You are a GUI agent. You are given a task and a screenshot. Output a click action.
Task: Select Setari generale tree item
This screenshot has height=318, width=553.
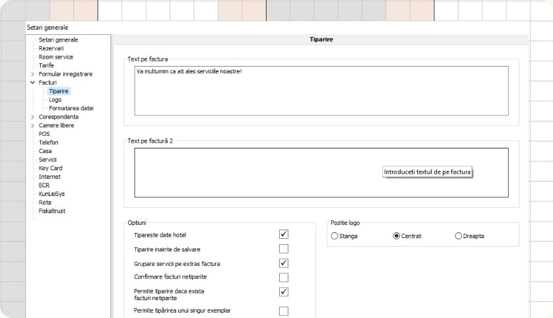58,40
